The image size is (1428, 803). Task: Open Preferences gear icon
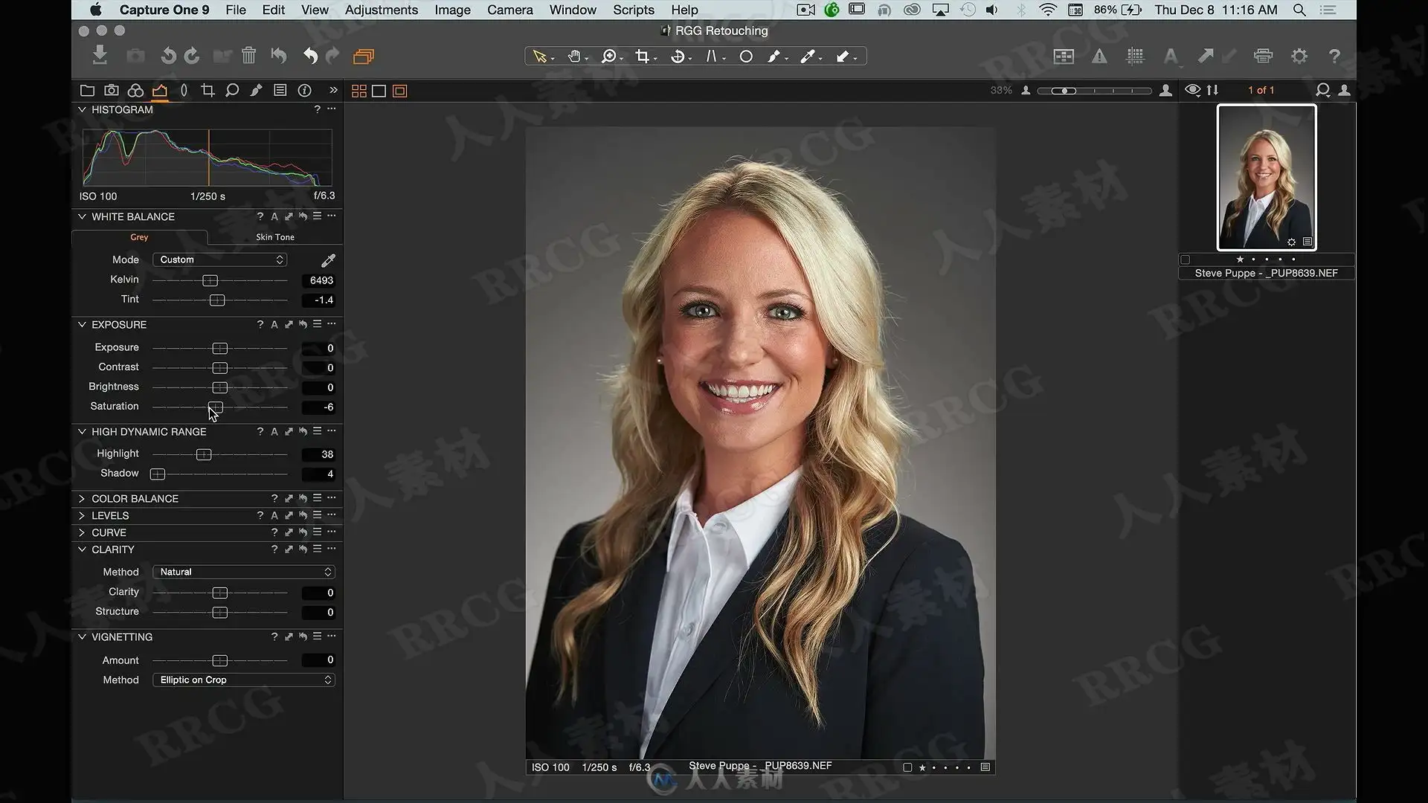click(x=1299, y=56)
